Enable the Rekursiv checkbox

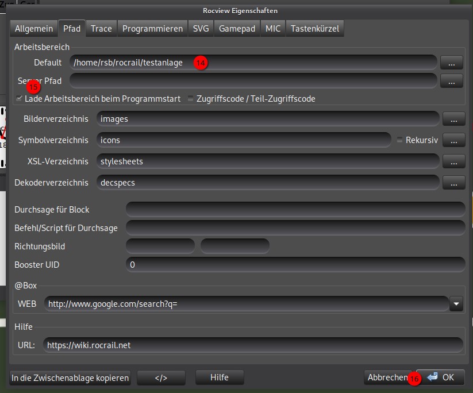pyautogui.click(x=400, y=140)
